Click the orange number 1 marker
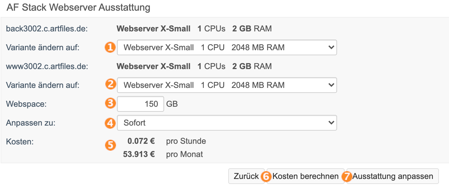Image resolution: width=449 pixels, height=189 pixels. tap(110, 48)
